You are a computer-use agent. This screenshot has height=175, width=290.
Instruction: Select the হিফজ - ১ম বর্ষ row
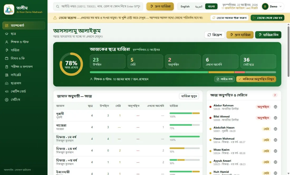pos(128,139)
